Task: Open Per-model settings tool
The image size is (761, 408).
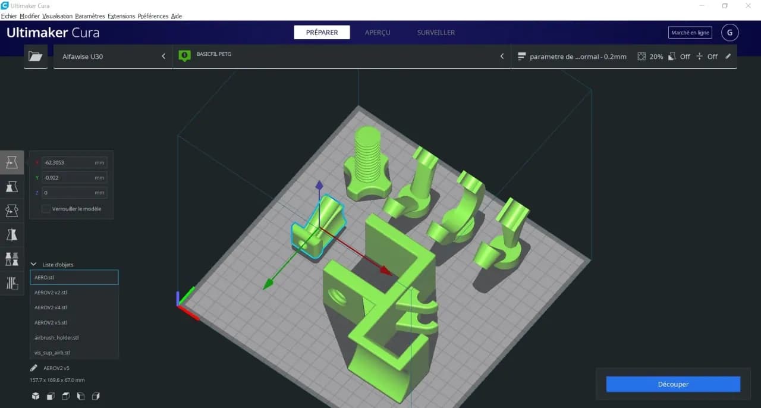Action: [x=12, y=259]
